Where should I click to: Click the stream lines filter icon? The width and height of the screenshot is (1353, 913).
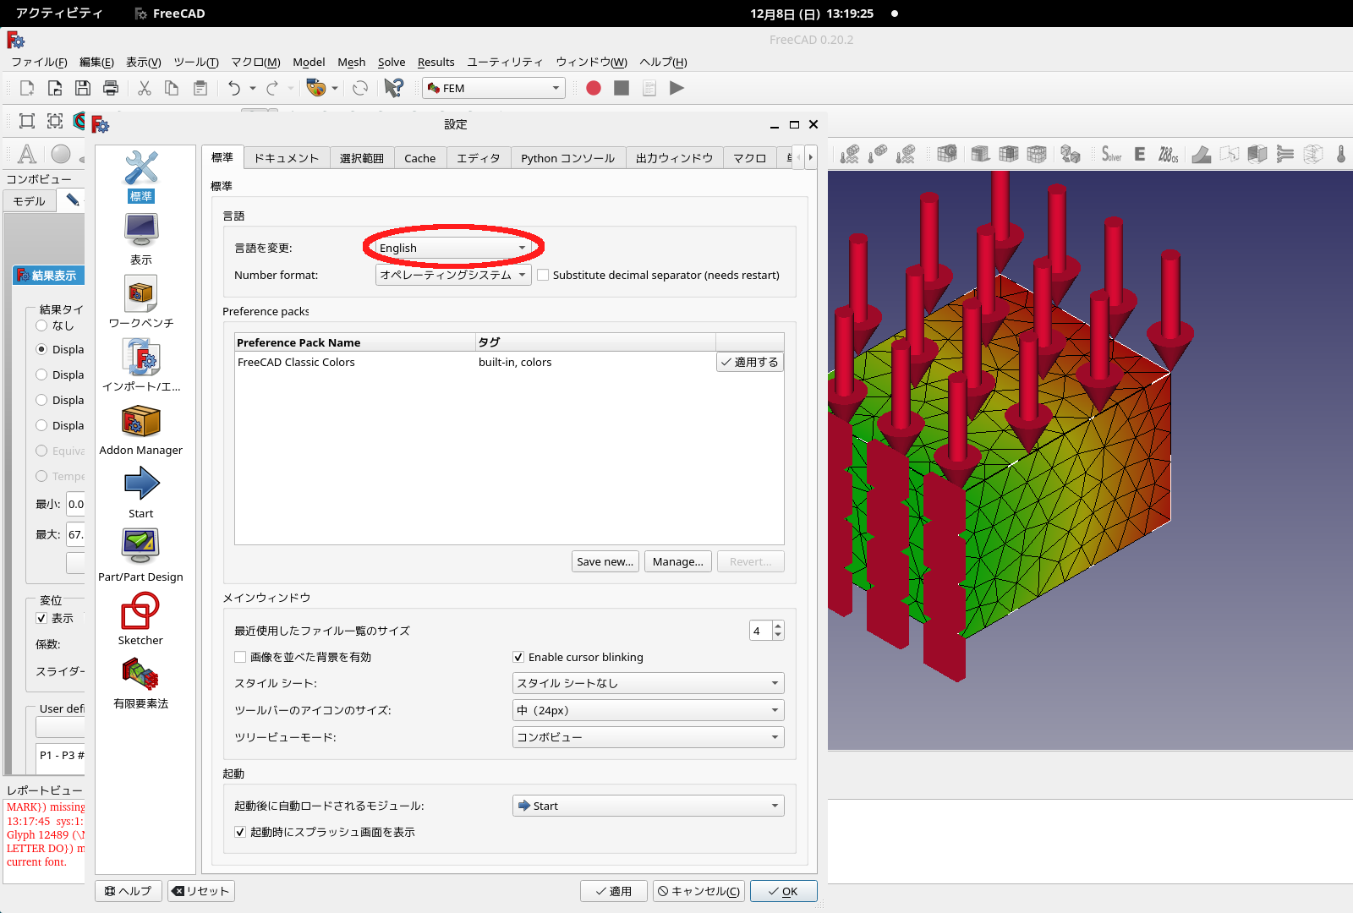tap(1285, 154)
